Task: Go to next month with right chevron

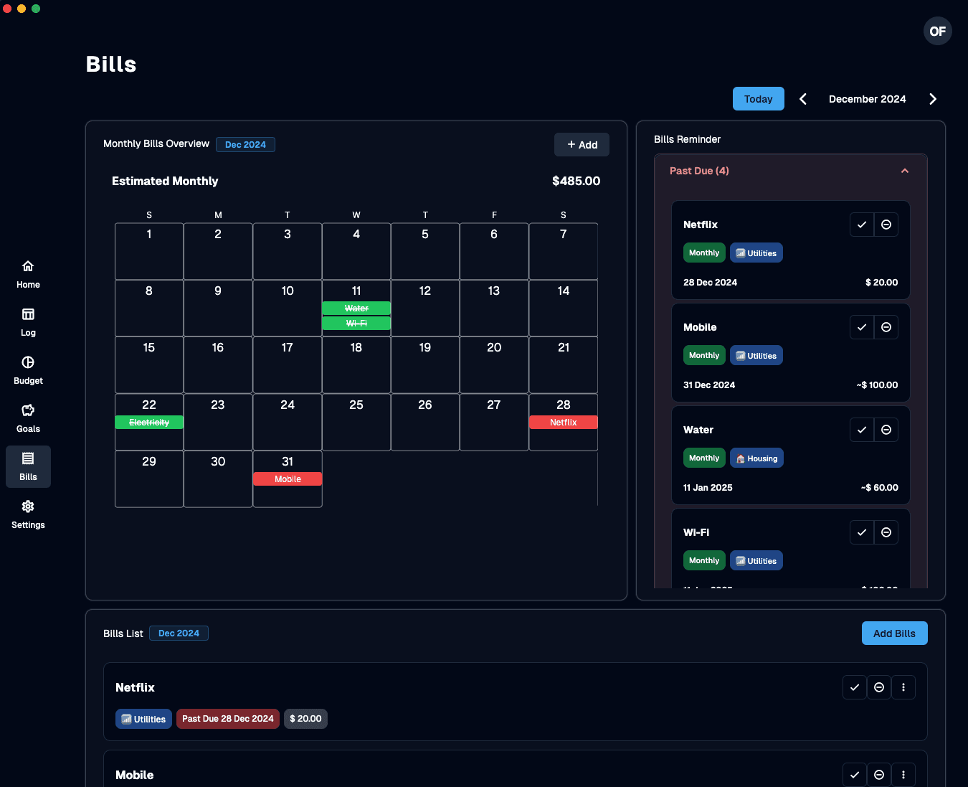Action: 933,98
